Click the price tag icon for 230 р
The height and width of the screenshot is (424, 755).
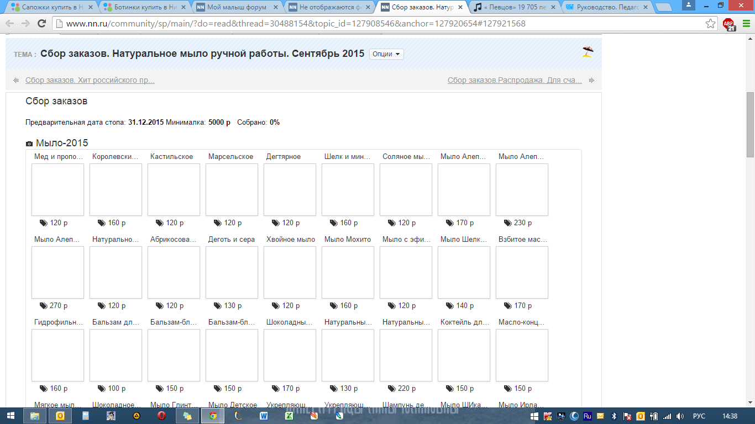507,223
